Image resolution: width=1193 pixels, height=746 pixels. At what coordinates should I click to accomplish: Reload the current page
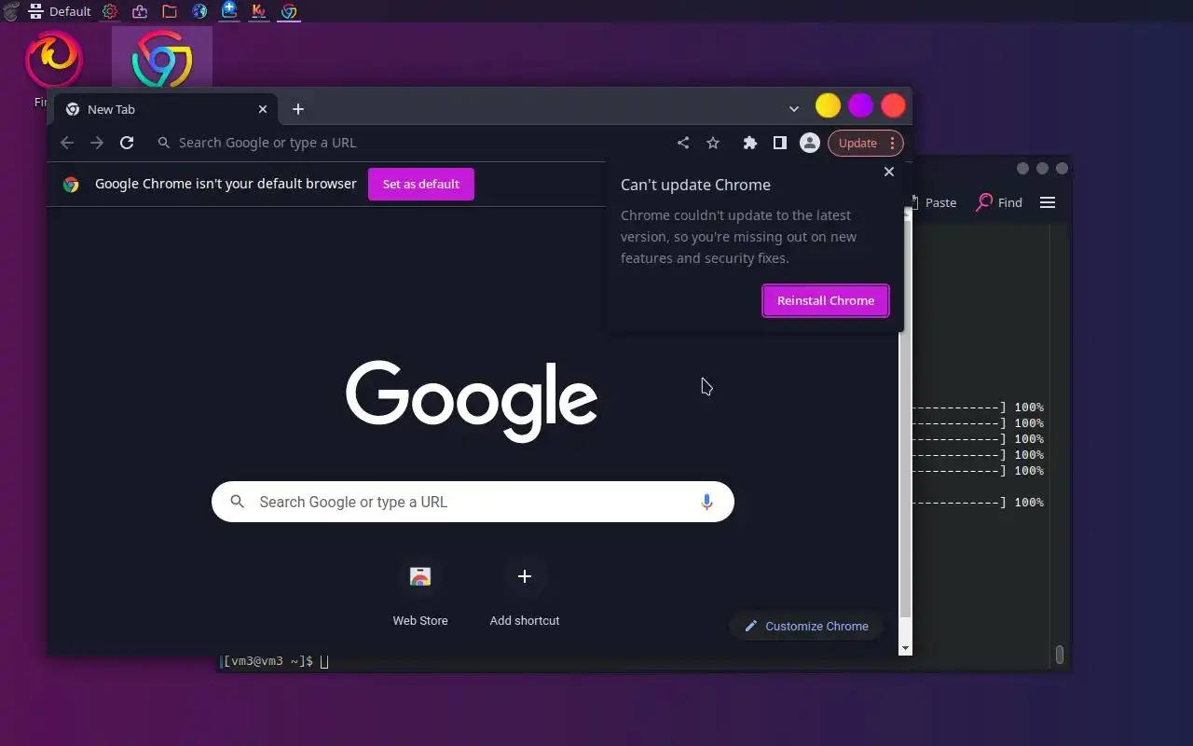(x=127, y=143)
